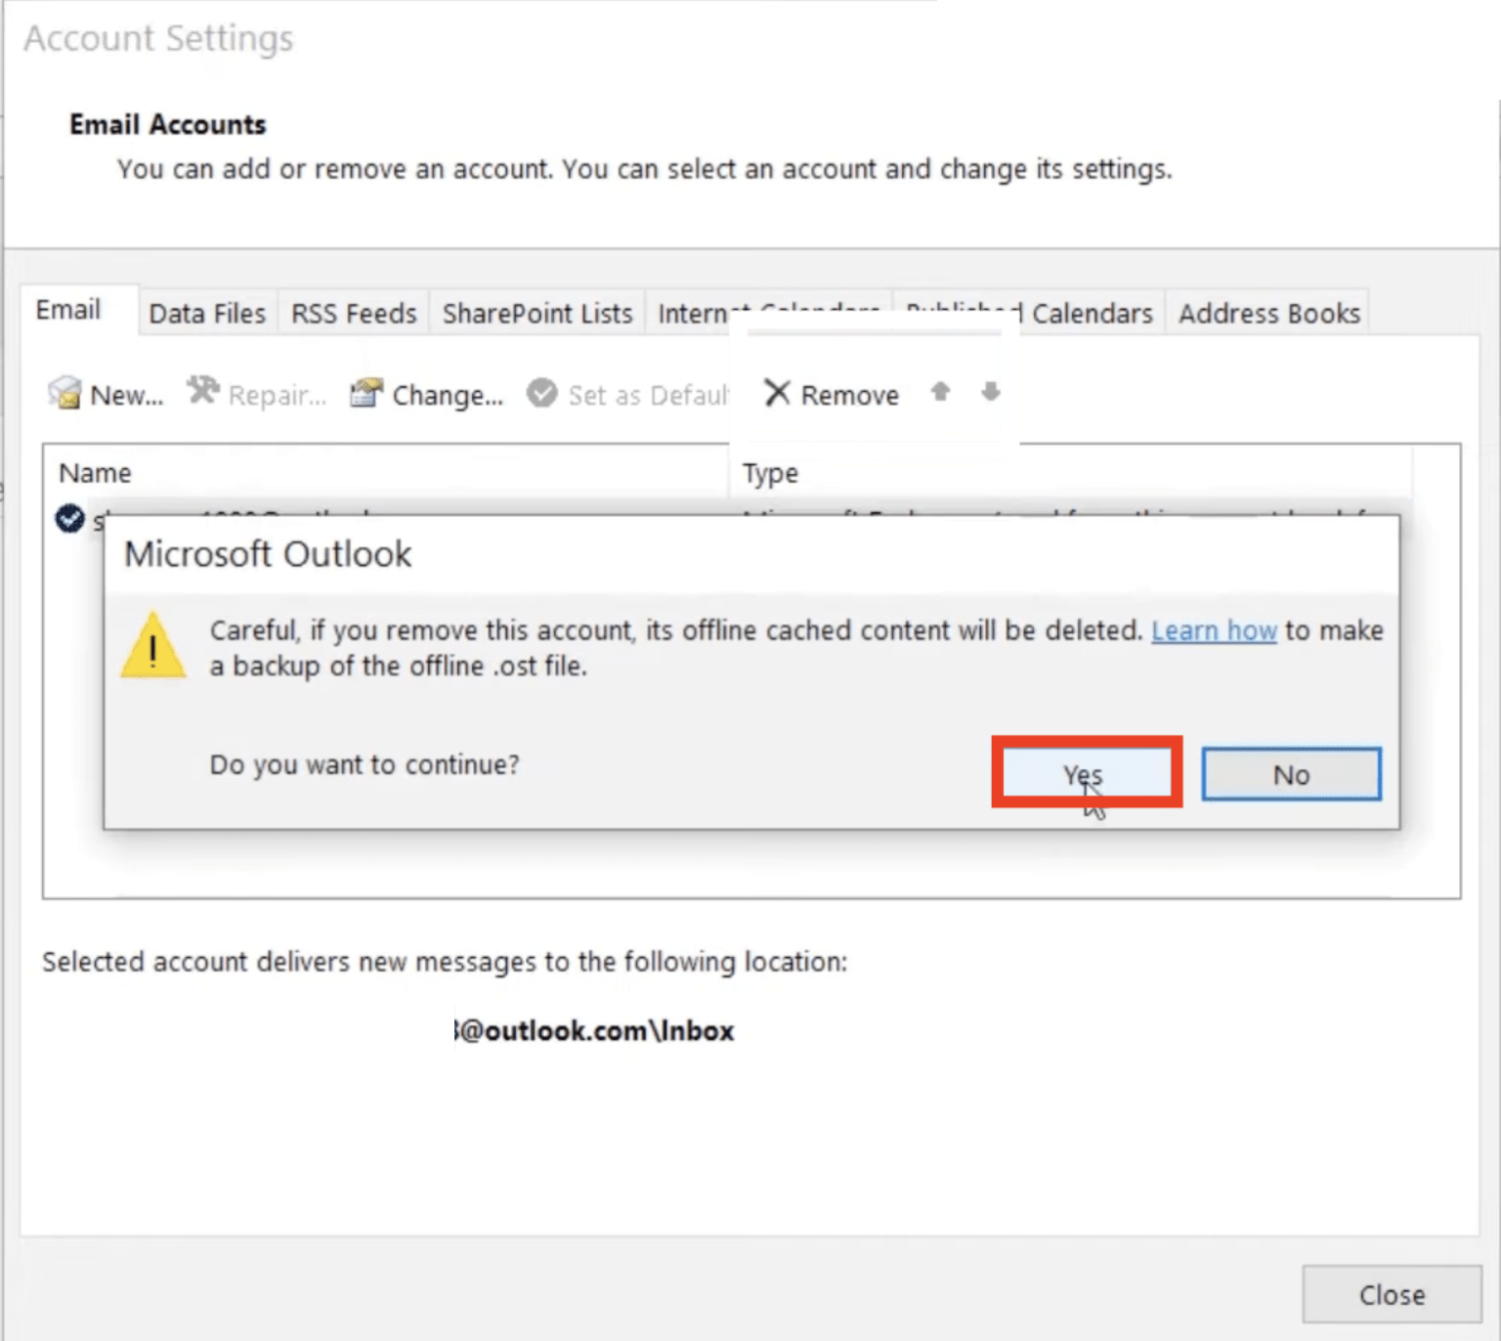1501x1341 pixels.
Task: Switch to the SharePoint Lists tab
Action: (x=536, y=313)
